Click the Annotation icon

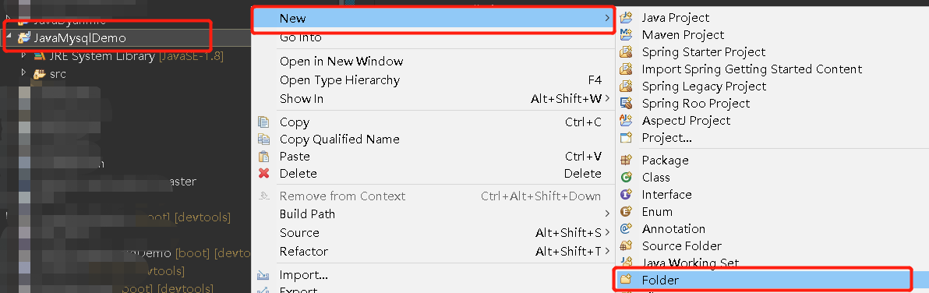626,229
